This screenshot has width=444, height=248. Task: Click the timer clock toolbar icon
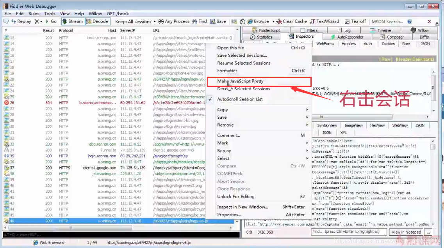243,21
